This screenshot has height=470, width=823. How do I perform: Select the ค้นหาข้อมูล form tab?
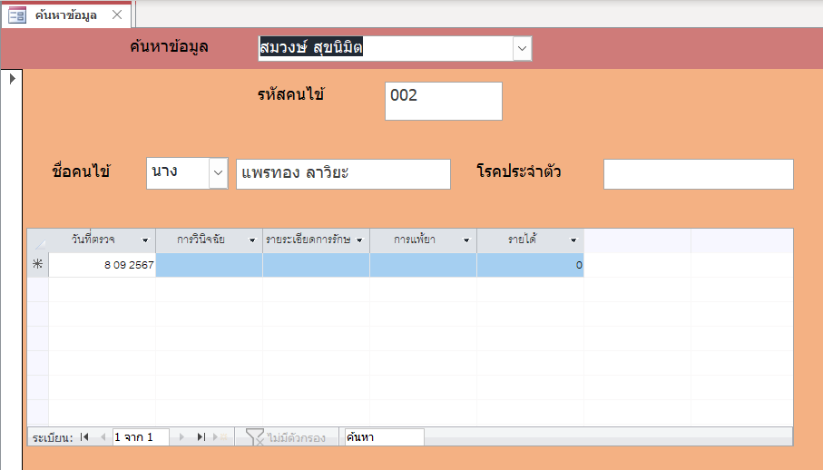(65, 15)
